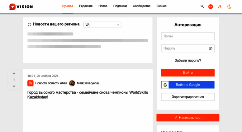Open the VA region dropdown
This screenshot has height=132, width=242.
click(102, 25)
